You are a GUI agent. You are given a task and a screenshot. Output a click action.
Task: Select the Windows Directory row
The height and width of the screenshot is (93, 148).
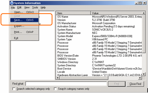99,62
